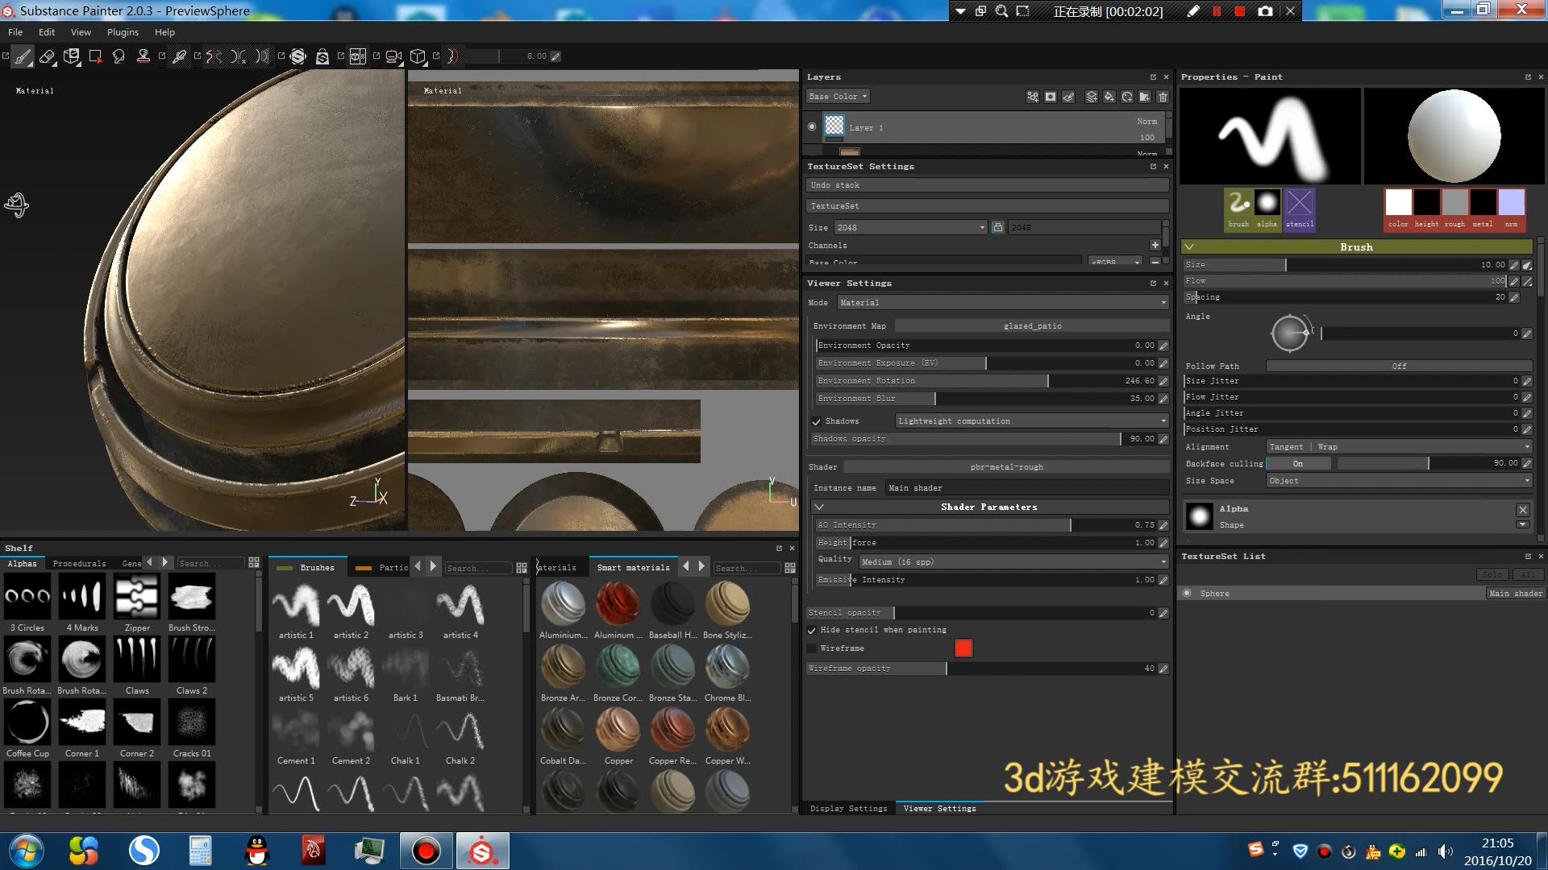The width and height of the screenshot is (1548, 870).
Task: Select the Clone stamp tool
Action: [x=144, y=56]
